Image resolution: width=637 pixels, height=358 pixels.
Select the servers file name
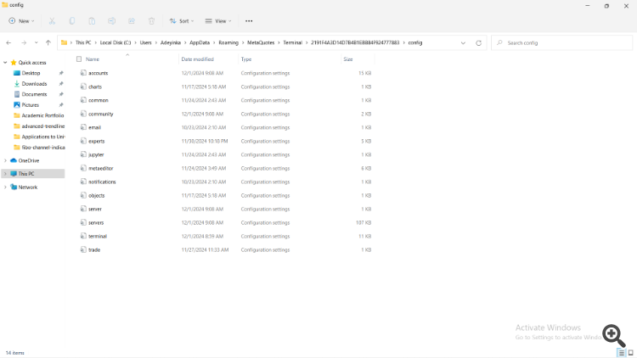96,223
